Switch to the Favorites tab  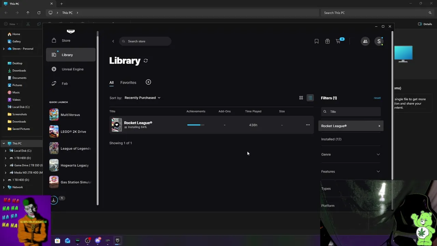click(x=128, y=83)
